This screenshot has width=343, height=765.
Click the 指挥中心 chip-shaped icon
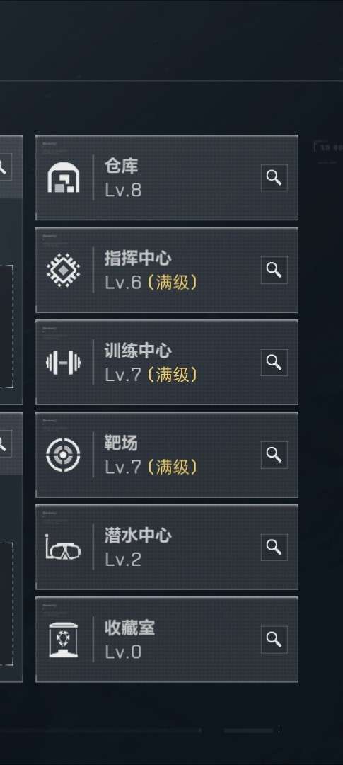tap(64, 270)
